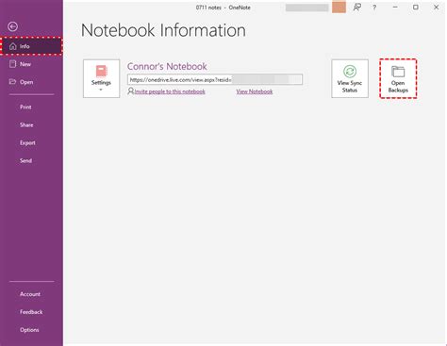The width and height of the screenshot is (447, 346).
Task: Open the New notebook page
Action: tap(31, 64)
